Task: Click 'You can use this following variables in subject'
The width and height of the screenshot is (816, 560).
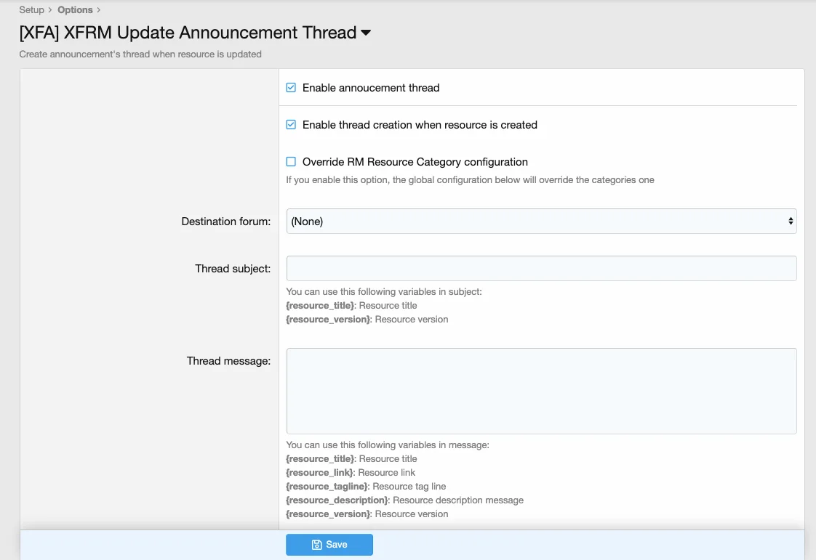Action: point(383,292)
